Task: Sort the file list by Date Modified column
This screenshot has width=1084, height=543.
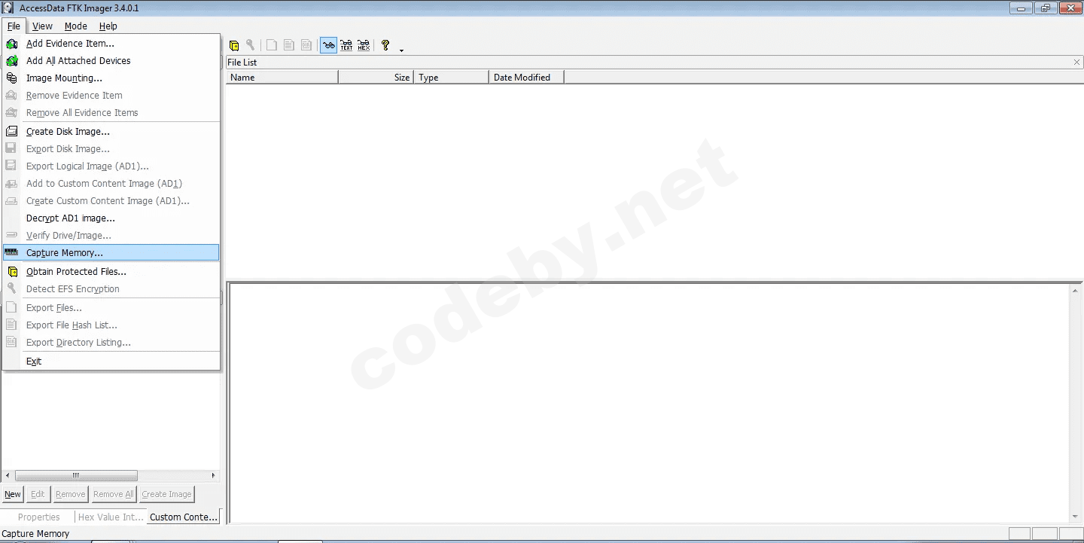Action: click(x=526, y=78)
